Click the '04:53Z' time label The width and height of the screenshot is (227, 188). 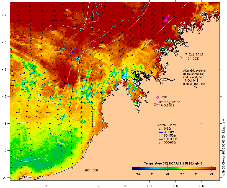click(x=193, y=59)
